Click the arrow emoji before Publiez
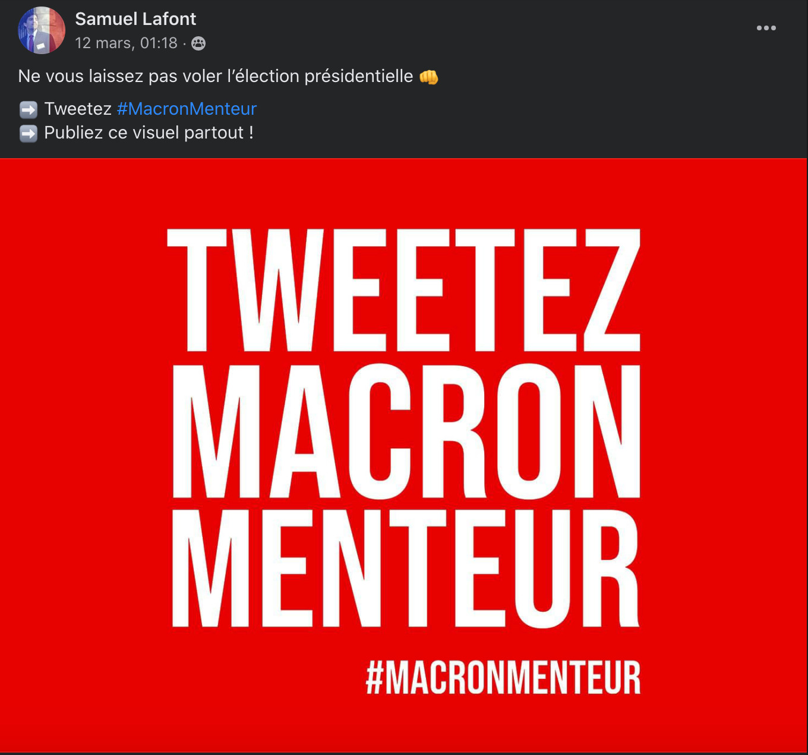This screenshot has width=808, height=755. click(x=29, y=133)
